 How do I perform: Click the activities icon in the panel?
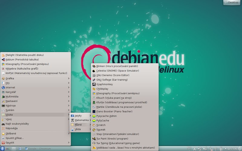(x=8, y=149)
